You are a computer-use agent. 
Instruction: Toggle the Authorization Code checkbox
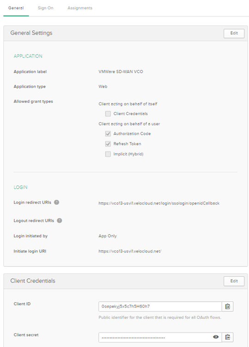click(x=108, y=134)
